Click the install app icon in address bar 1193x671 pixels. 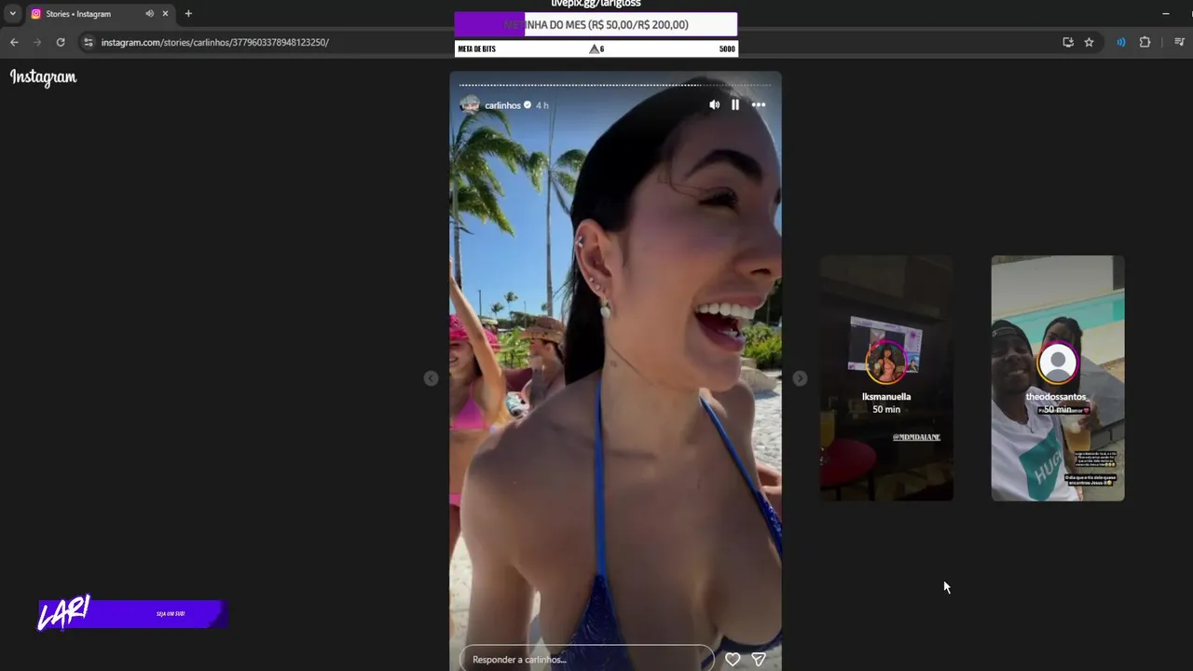point(1068,42)
